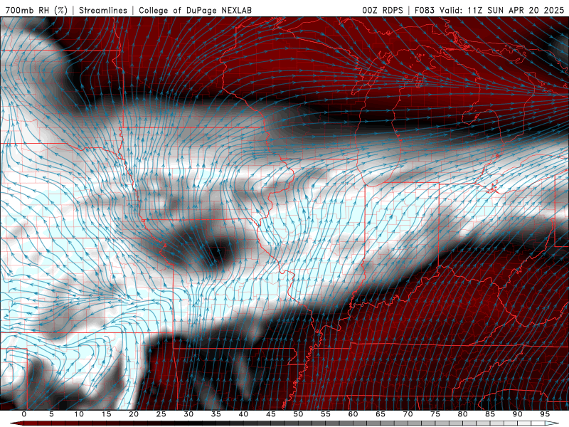Select the colorbar label "40"
The image size is (569, 427).
pos(243,414)
